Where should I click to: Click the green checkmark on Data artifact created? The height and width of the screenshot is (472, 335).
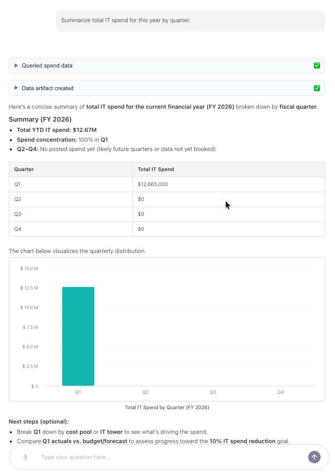(316, 88)
